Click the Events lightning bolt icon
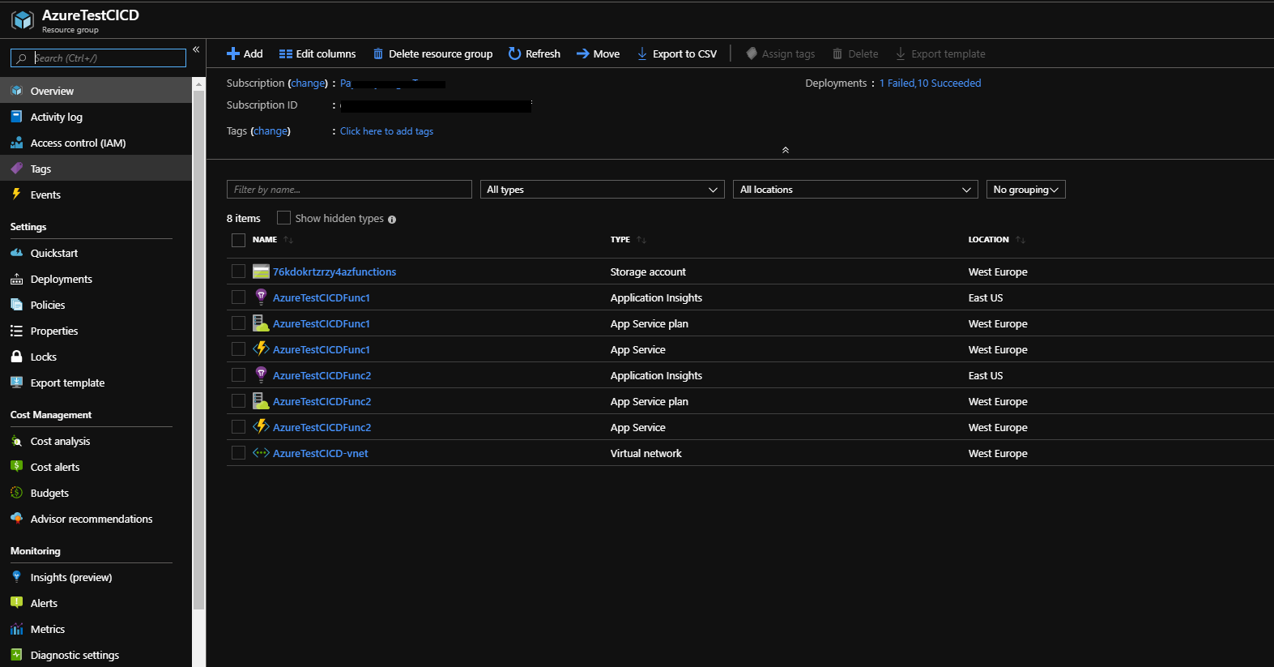Viewport: 1274px width, 667px height. [16, 195]
